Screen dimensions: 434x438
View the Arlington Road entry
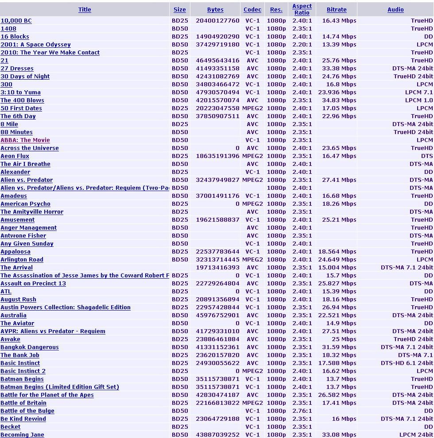pos(22,260)
